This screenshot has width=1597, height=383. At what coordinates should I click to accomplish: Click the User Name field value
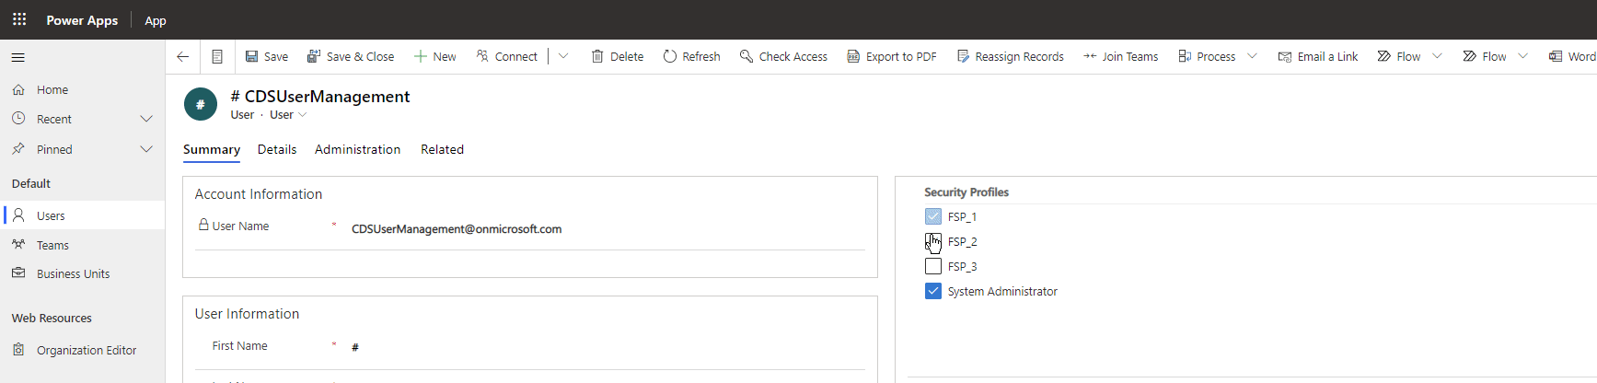[x=457, y=229]
